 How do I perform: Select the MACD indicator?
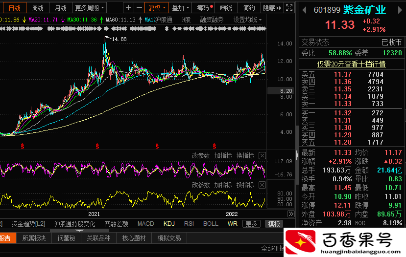146,224
